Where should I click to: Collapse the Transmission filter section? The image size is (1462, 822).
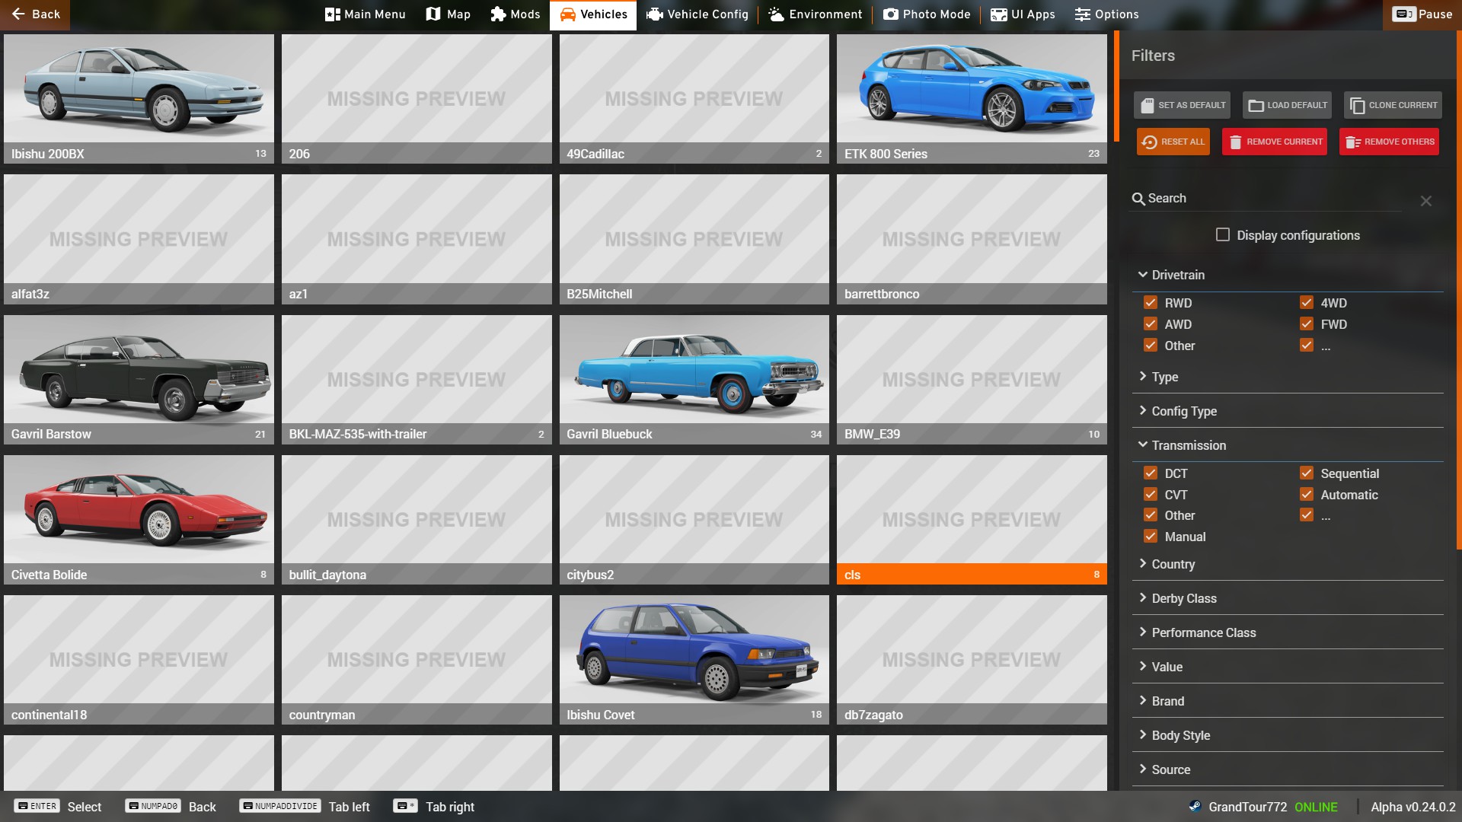[1288, 445]
